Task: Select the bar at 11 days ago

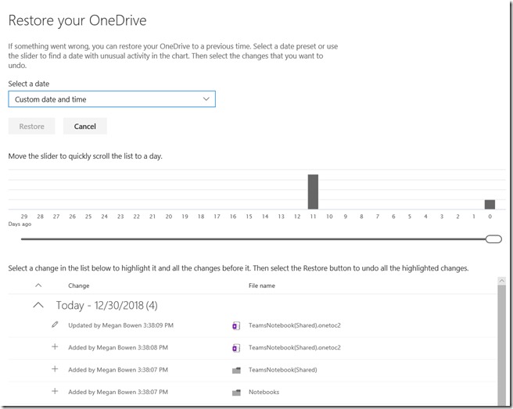Action: (313, 192)
